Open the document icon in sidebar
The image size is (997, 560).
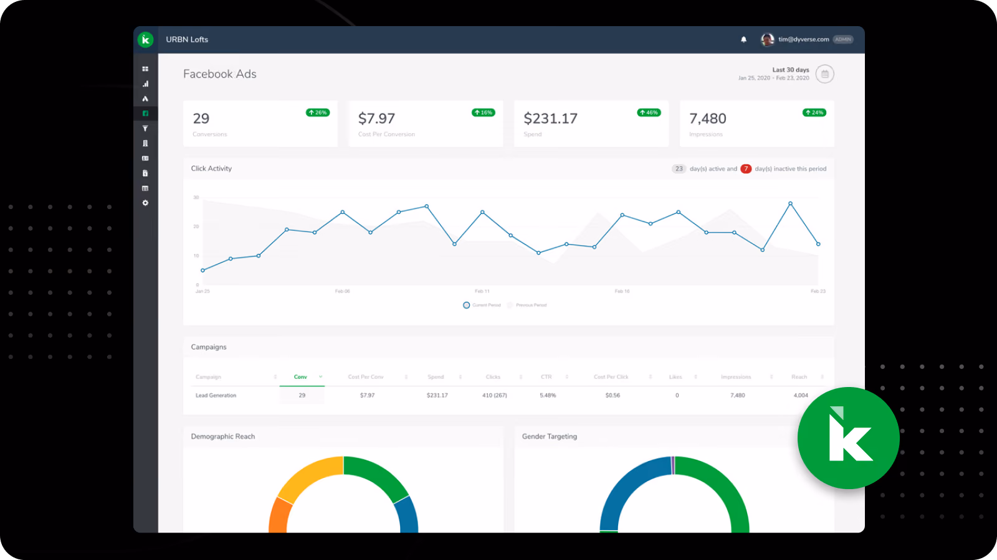click(145, 173)
